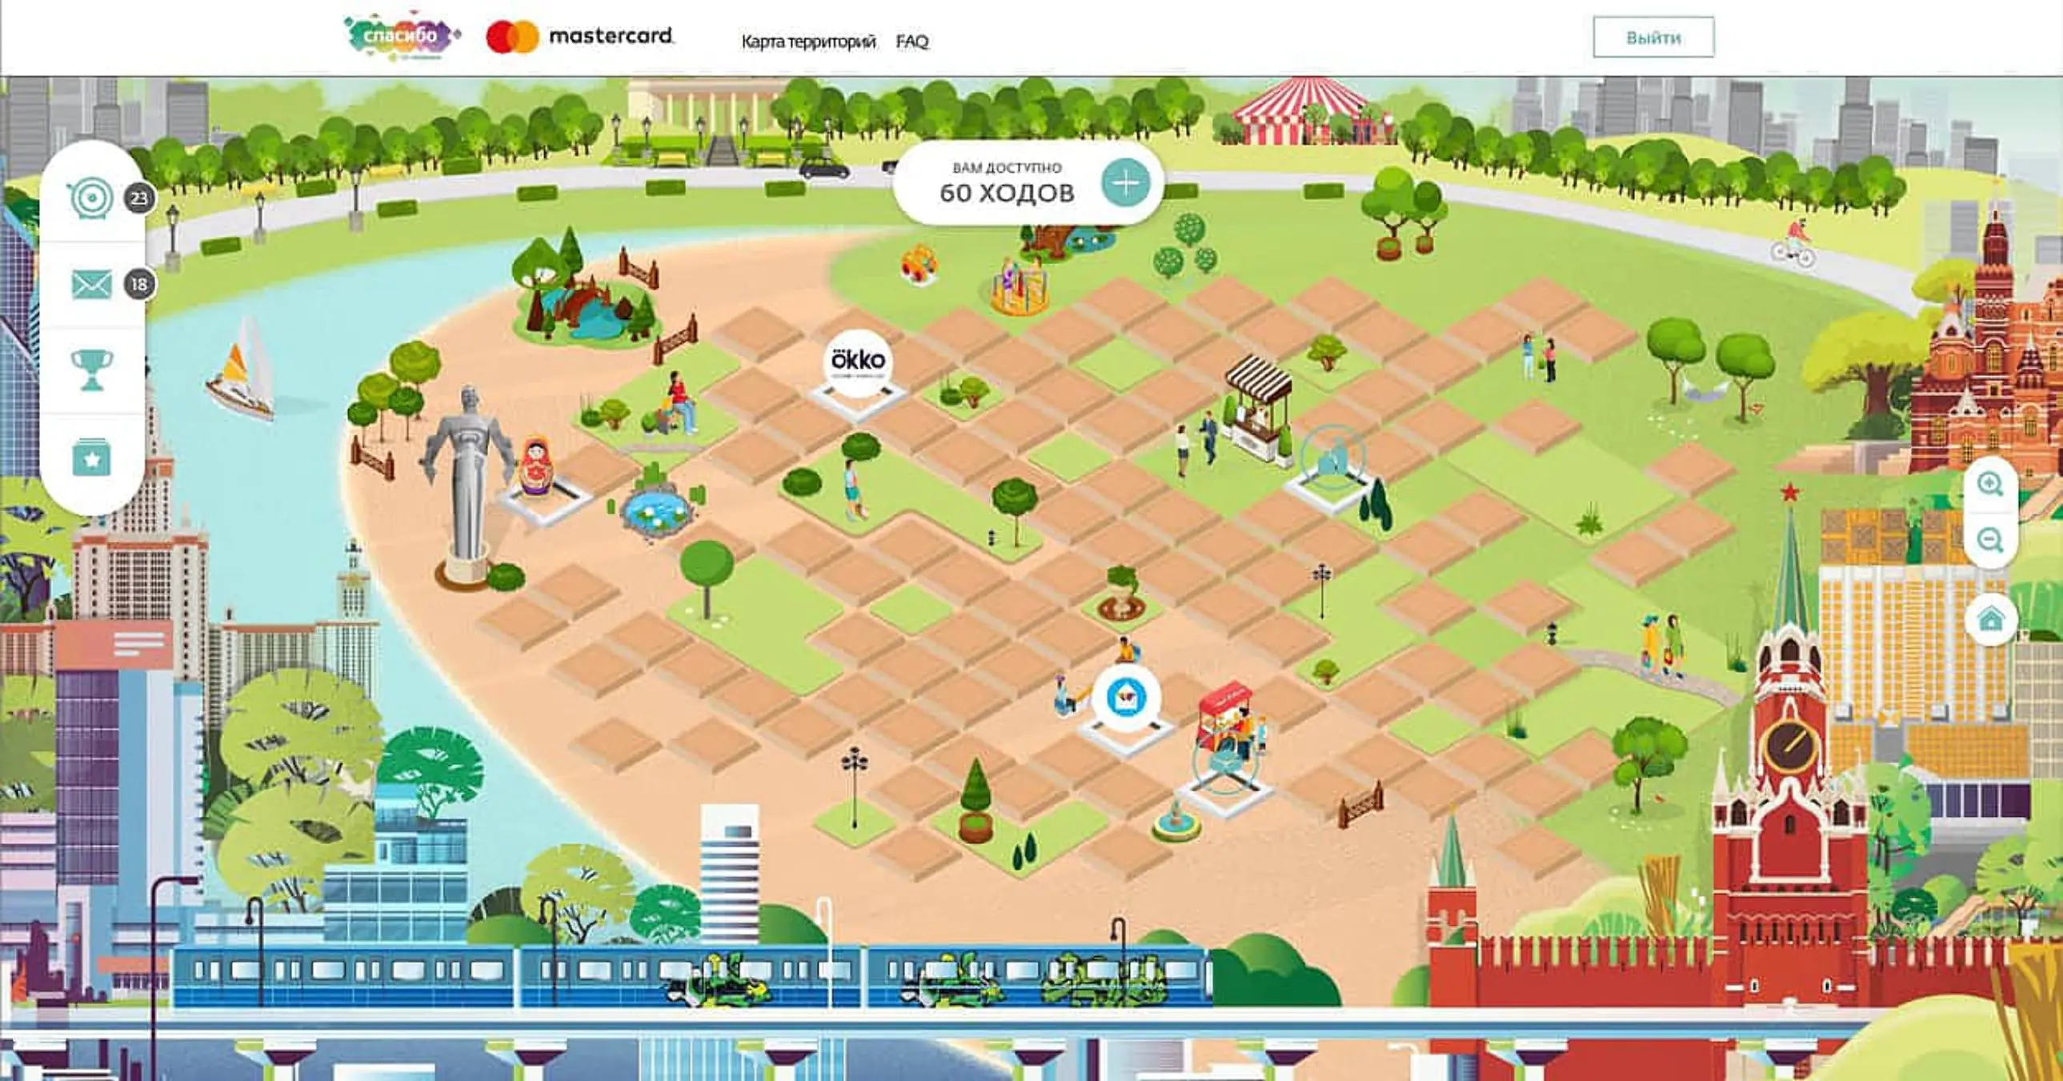
Task: Click the Mastercard logo
Action: tap(581, 37)
